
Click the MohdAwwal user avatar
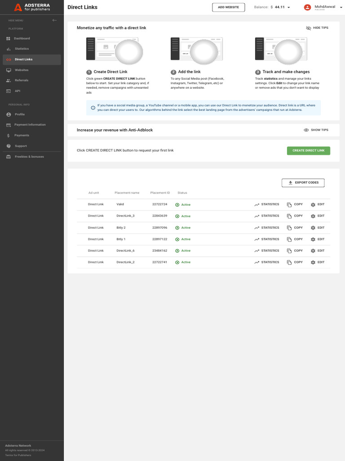pyautogui.click(x=307, y=7)
